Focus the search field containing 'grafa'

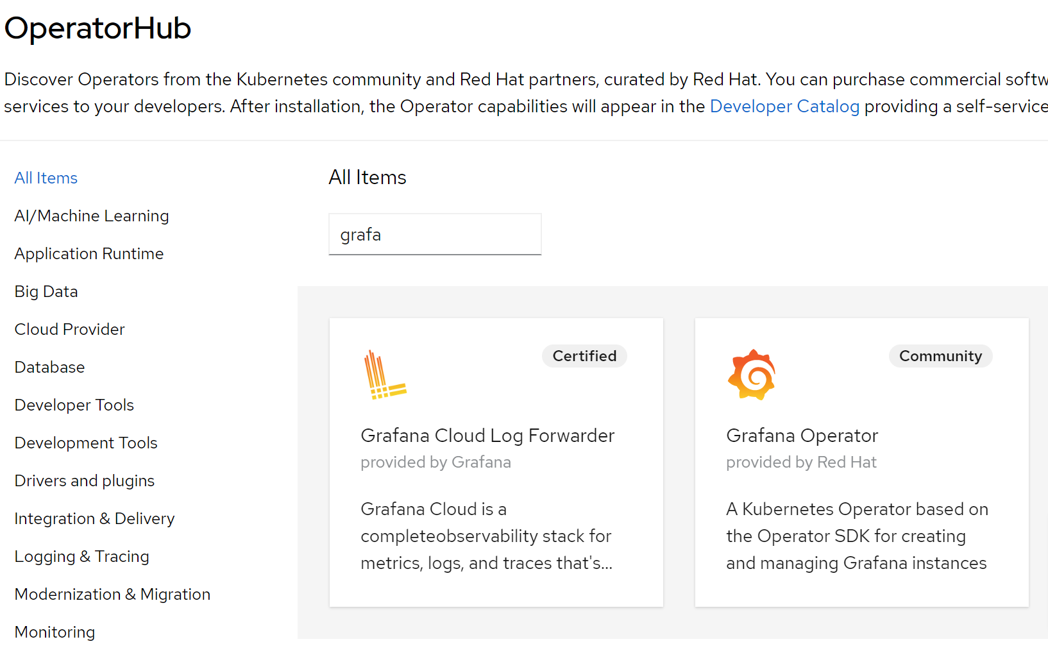tap(435, 235)
